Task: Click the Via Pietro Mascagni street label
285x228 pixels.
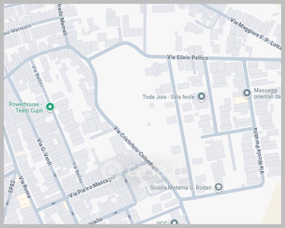Action: click(92, 186)
